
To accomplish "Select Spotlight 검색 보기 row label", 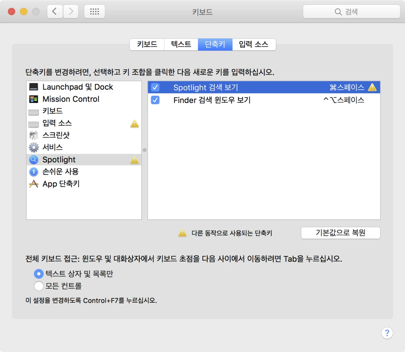I will (x=206, y=88).
